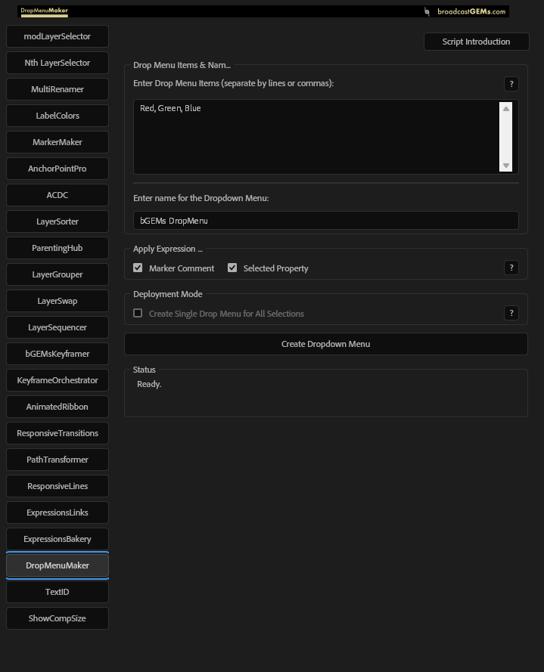The image size is (544, 672).
Task: Launch the MarkerMaker script
Action: tap(58, 142)
